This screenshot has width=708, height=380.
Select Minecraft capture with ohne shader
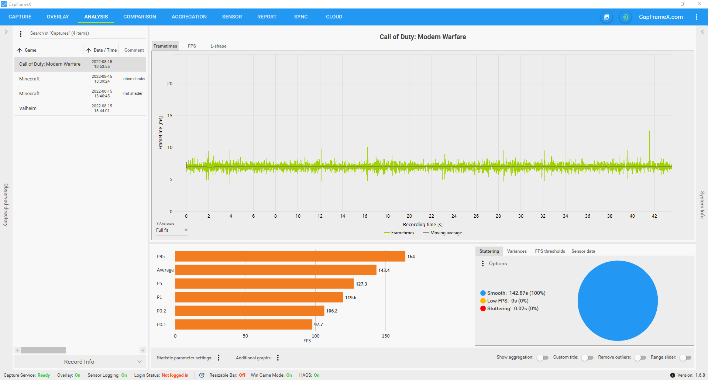[x=80, y=79]
